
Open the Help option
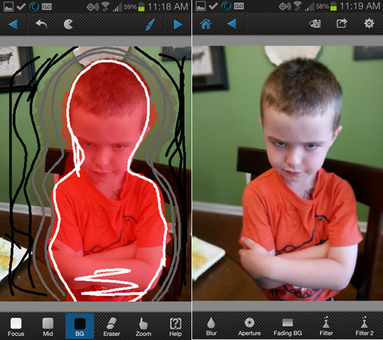[x=176, y=327]
